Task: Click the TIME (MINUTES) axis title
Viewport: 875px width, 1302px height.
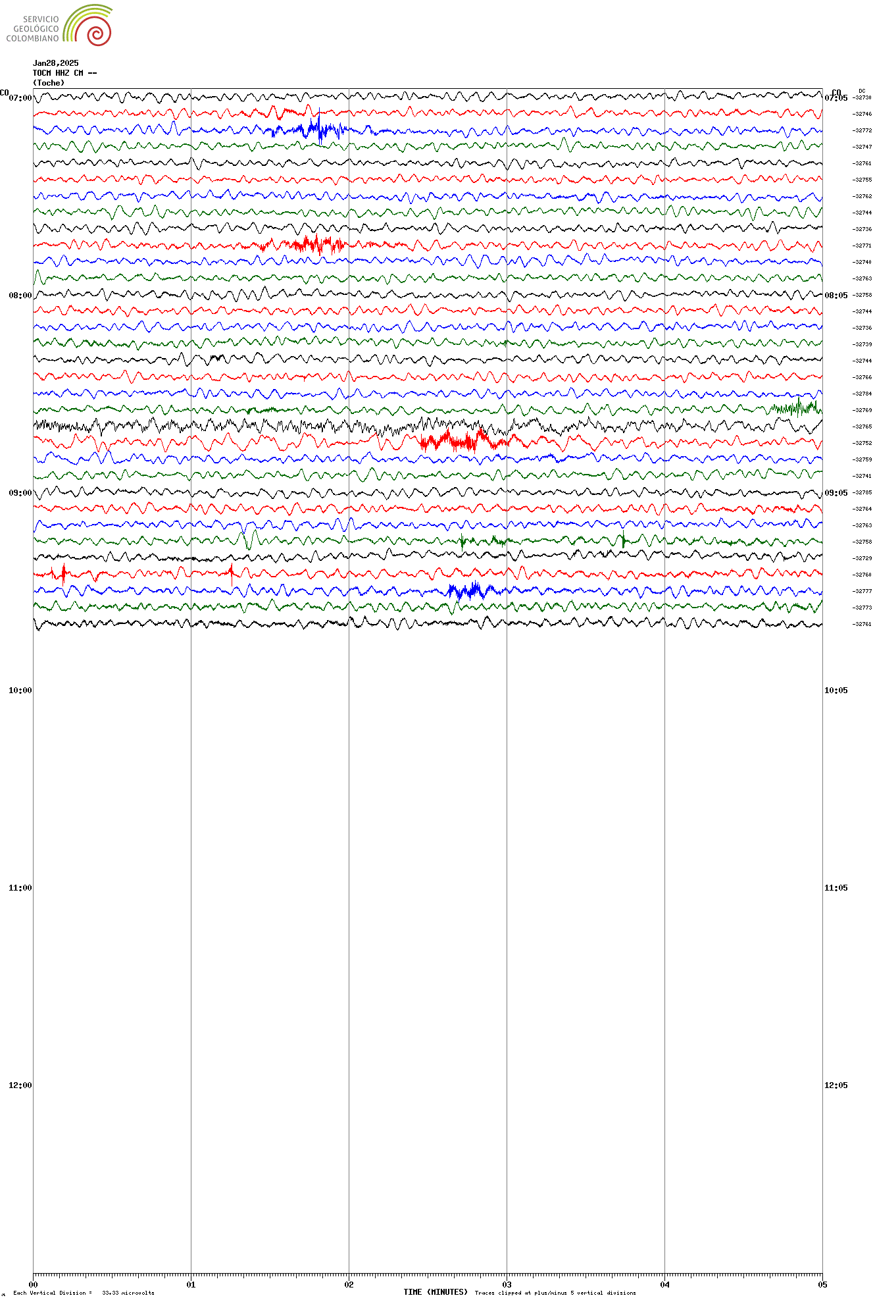Action: (x=436, y=1292)
